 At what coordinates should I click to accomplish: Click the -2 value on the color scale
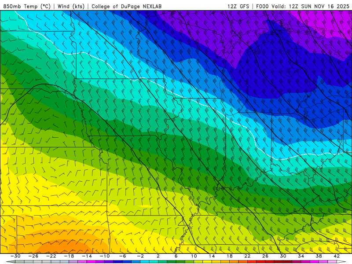tap(140, 256)
